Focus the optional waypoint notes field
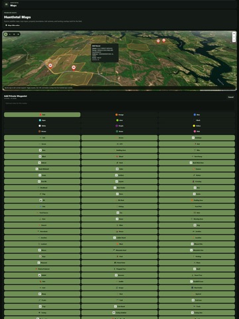Image resolution: width=239 pixels, height=319 pixels. tap(119, 106)
